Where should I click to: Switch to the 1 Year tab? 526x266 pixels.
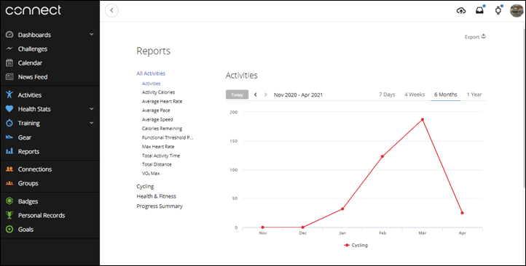pyautogui.click(x=474, y=94)
